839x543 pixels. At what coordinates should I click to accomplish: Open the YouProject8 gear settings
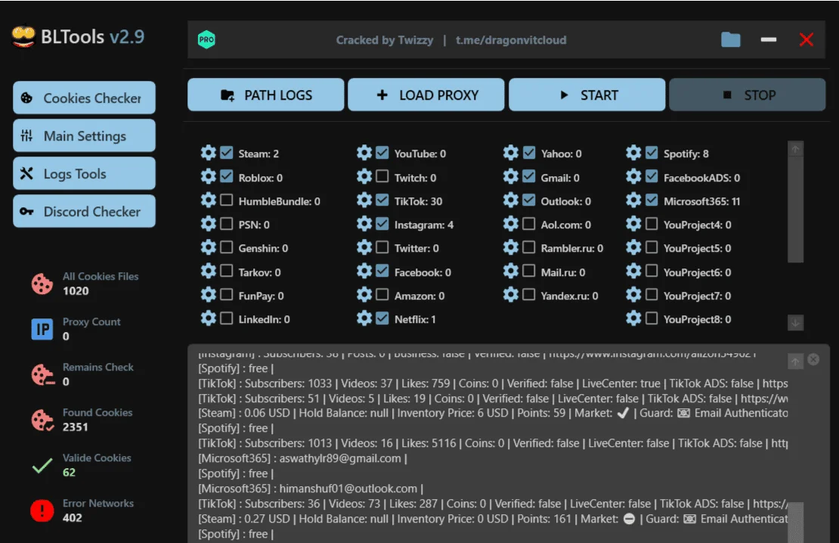pyautogui.click(x=633, y=318)
